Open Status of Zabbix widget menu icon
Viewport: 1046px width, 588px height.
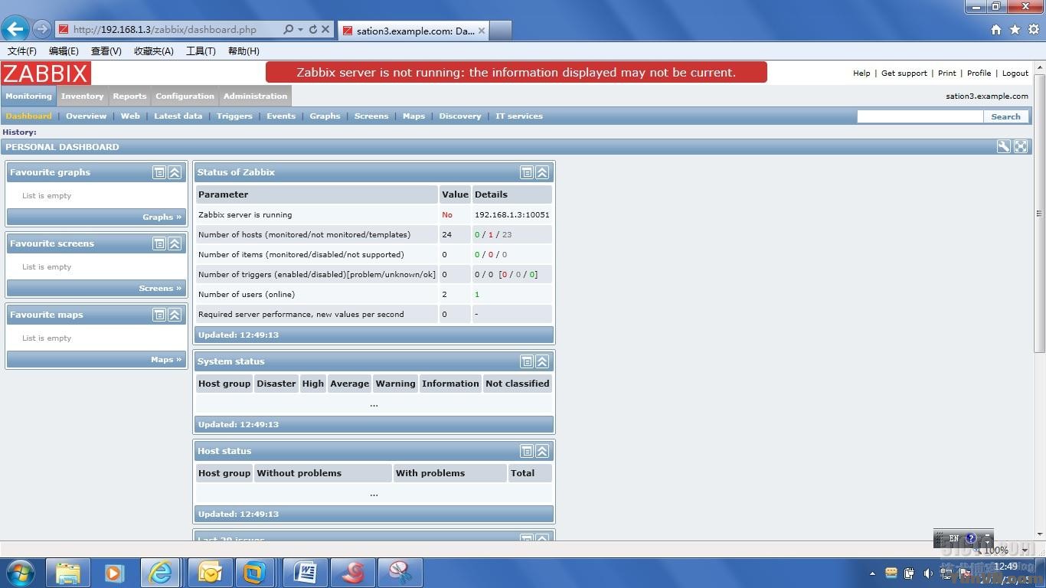coord(527,172)
